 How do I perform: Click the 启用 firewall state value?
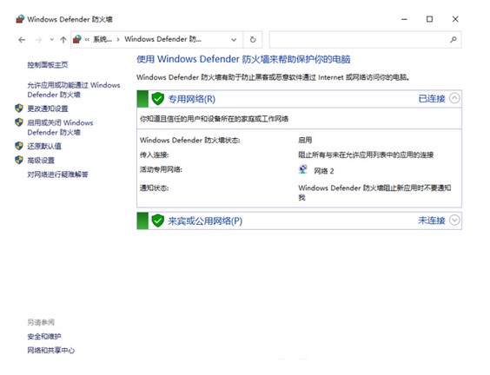click(x=305, y=140)
